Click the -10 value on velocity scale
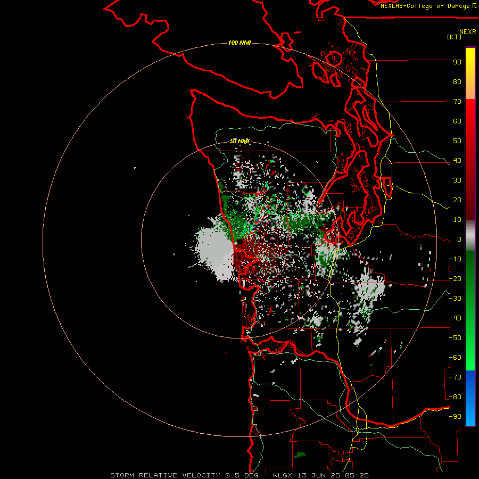479x479 pixels. (x=455, y=259)
